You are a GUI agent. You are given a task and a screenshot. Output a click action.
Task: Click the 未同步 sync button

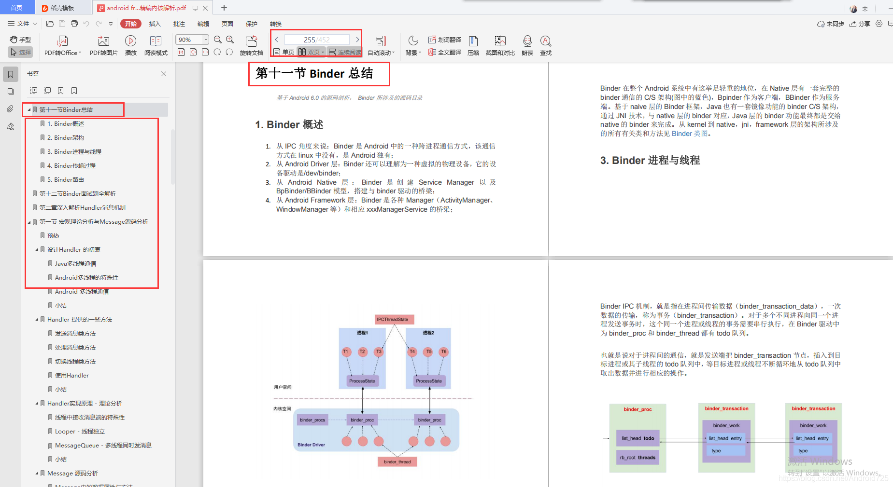(830, 24)
